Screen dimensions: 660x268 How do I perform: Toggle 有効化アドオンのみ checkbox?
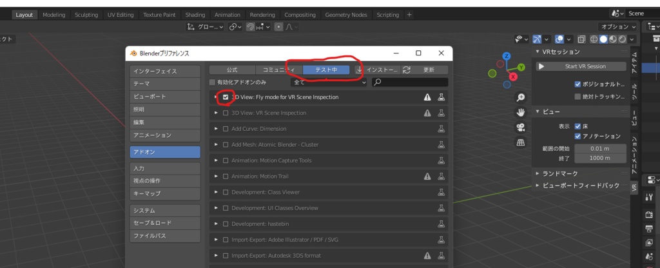click(x=212, y=82)
